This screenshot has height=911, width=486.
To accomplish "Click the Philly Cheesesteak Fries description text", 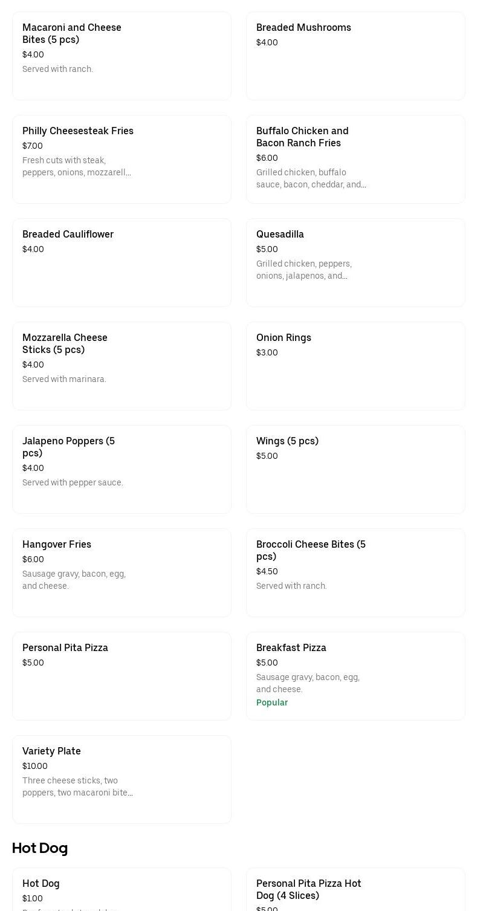I will [77, 166].
